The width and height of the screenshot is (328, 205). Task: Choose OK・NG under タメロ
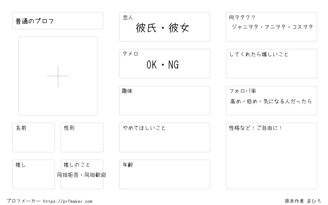click(x=163, y=65)
